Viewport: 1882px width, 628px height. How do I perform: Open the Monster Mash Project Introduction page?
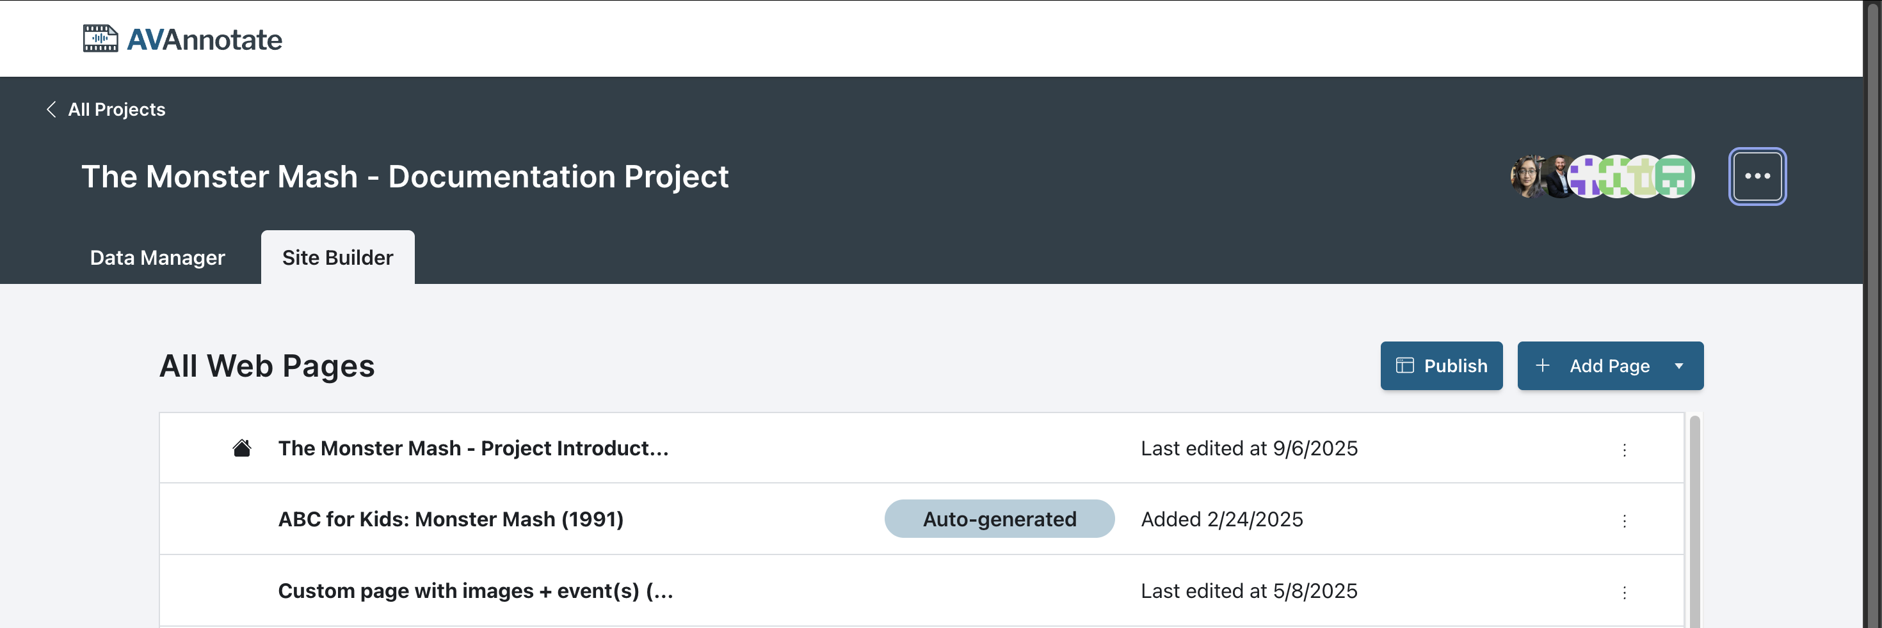472,448
